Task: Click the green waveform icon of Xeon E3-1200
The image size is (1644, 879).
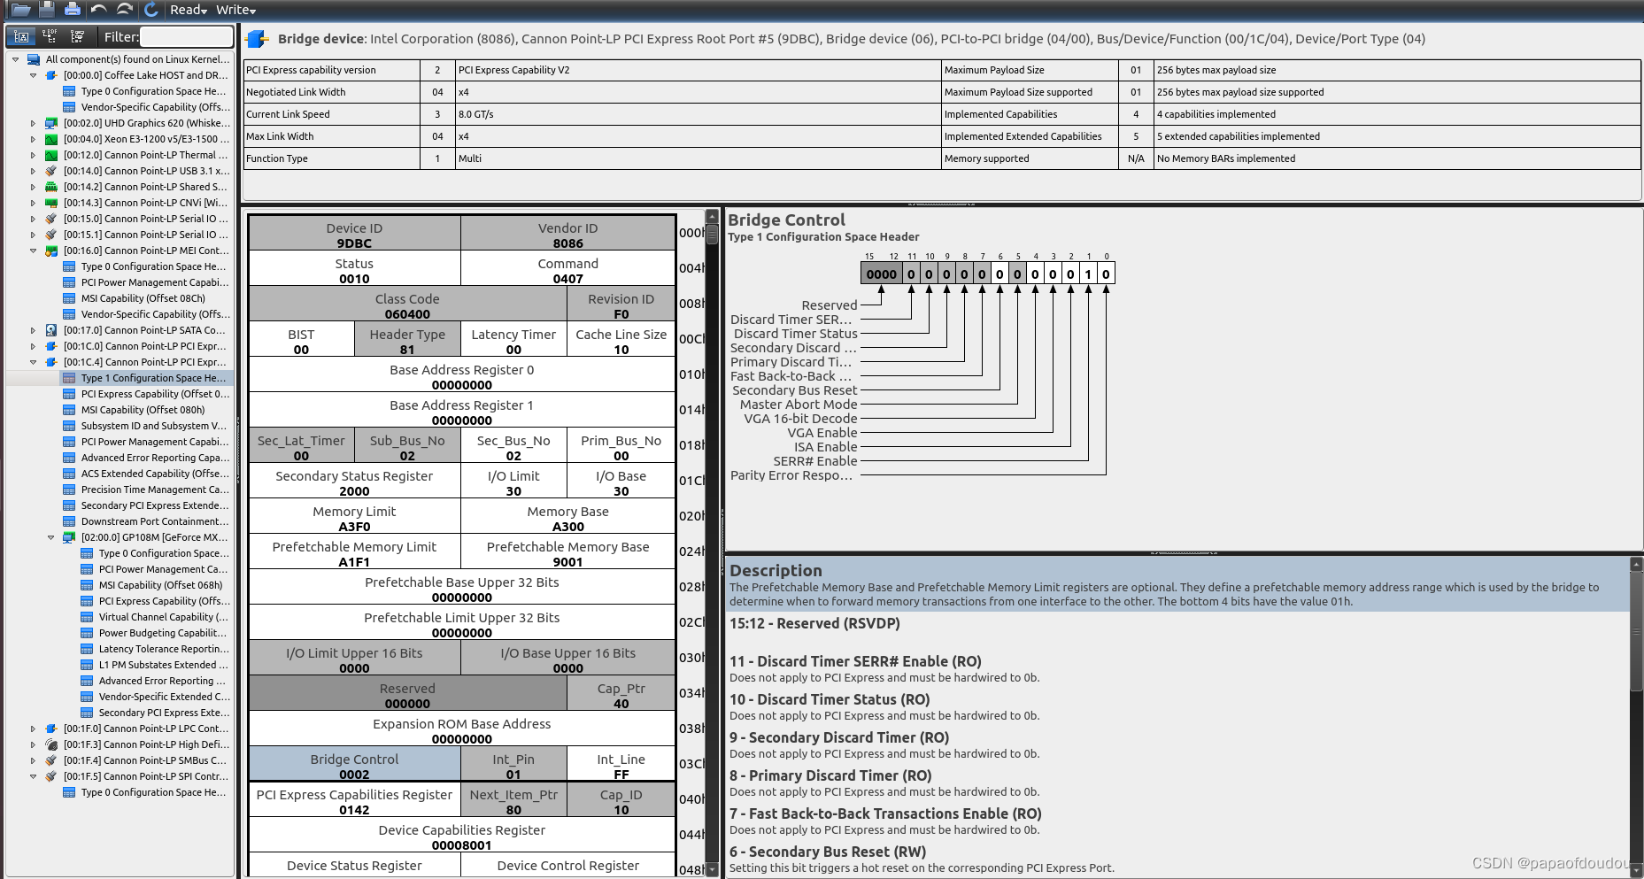Action: (51, 139)
